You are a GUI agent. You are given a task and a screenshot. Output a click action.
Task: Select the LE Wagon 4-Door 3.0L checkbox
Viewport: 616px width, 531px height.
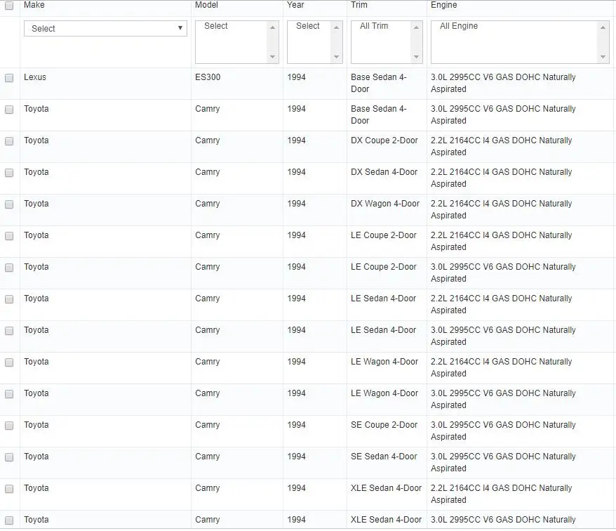(x=9, y=394)
